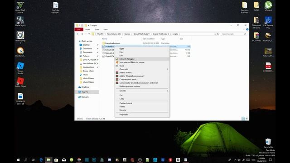Screen dimensions: 290x163
Task: Select the PC Games archive on desktop
Action: pos(256,37)
